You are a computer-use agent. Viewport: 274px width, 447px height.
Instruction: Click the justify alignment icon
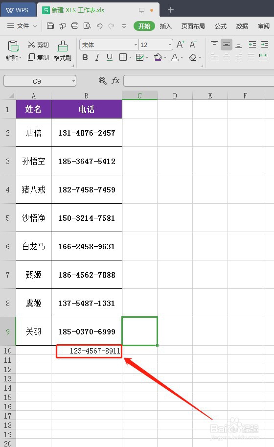pos(251,57)
